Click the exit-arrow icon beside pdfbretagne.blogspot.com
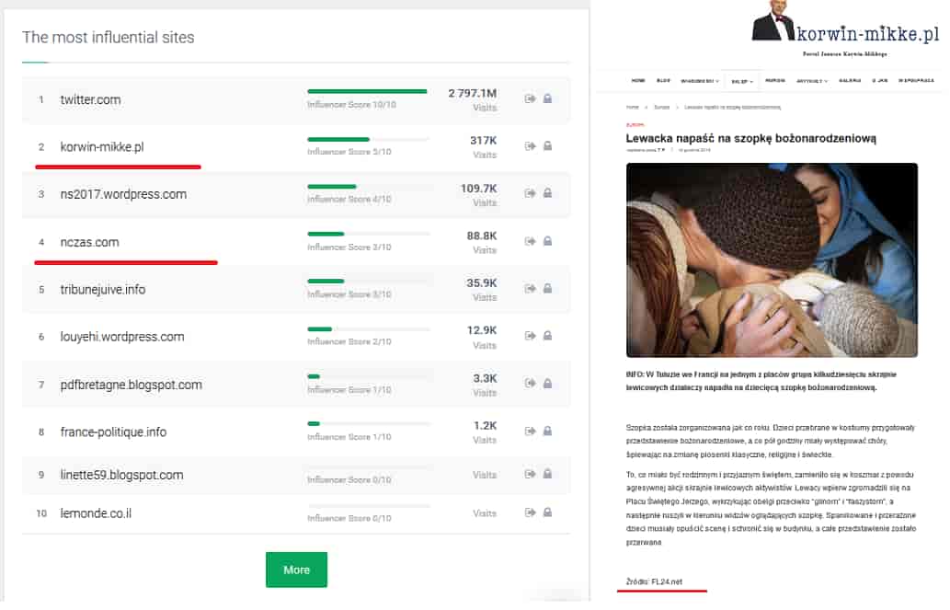Image resolution: width=950 pixels, height=610 pixels. coord(530,383)
